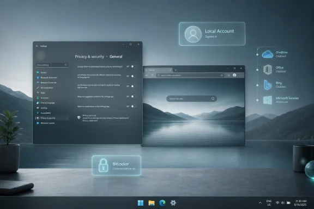Open the Privacy dashboard link
This screenshot has height=209, width=314.
[x=121, y=118]
